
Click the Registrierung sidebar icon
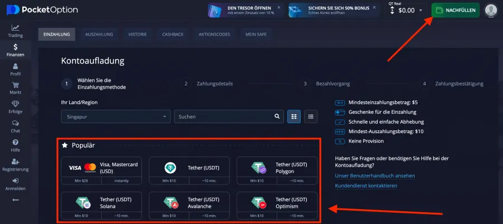[15, 162]
